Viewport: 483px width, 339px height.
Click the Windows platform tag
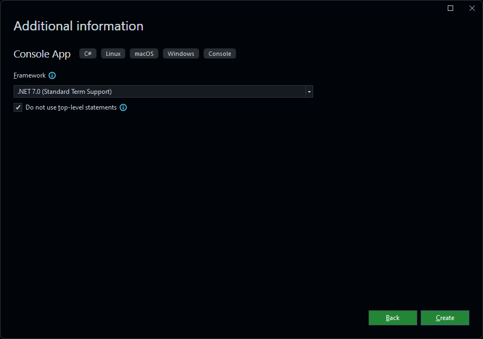(x=181, y=53)
